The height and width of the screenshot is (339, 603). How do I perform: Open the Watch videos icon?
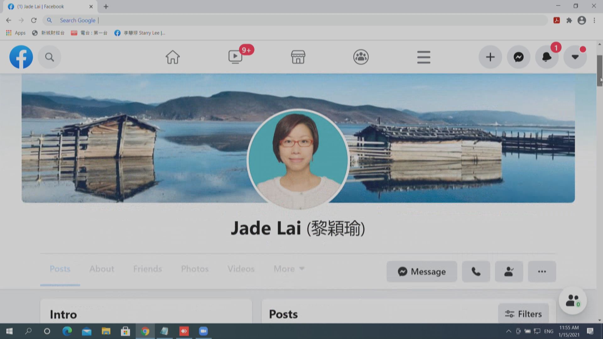click(235, 57)
